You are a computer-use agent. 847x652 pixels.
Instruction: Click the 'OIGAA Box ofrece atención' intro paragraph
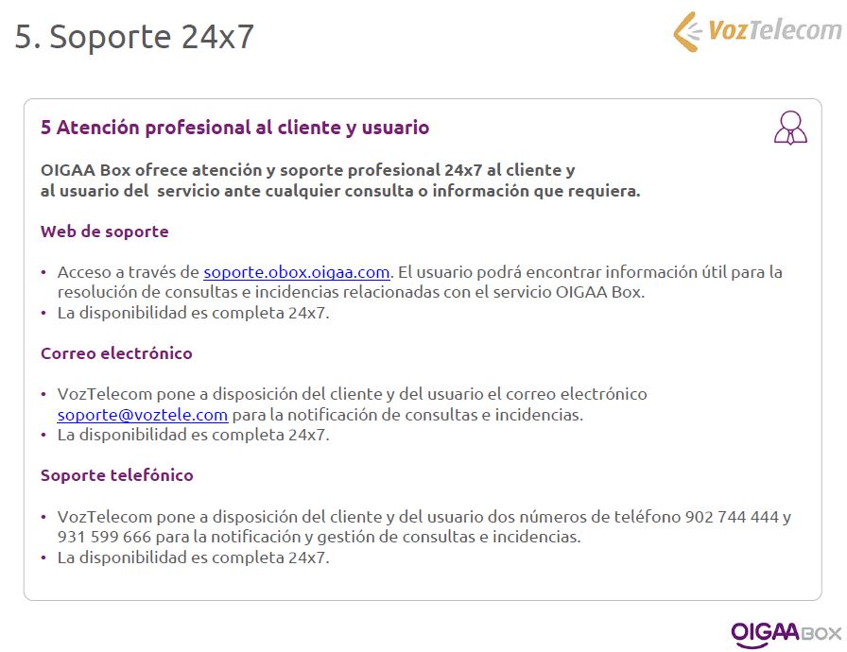340,180
